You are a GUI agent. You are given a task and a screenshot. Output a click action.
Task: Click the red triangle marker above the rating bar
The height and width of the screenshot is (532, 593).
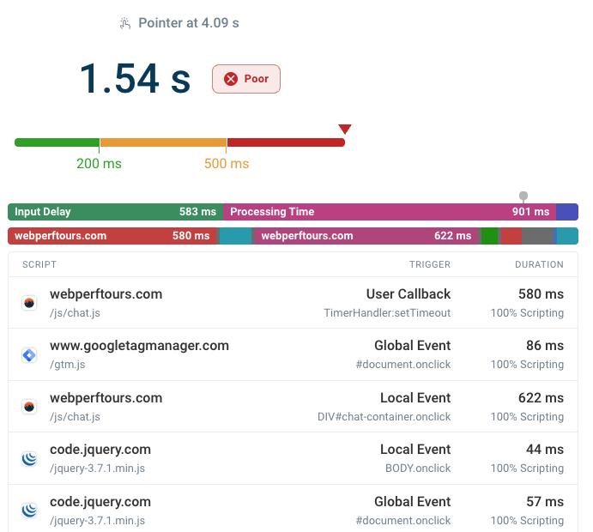345,129
